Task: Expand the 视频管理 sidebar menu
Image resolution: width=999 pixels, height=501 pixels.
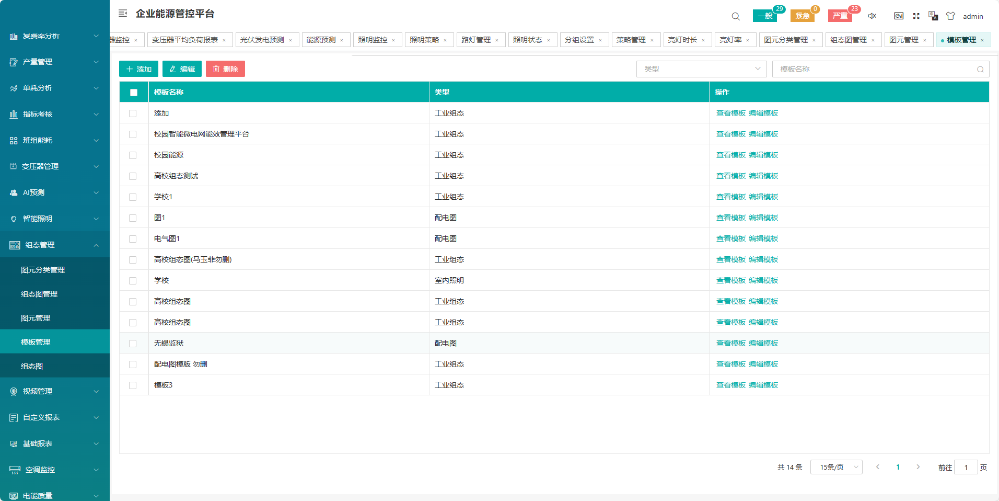Action: click(x=55, y=391)
